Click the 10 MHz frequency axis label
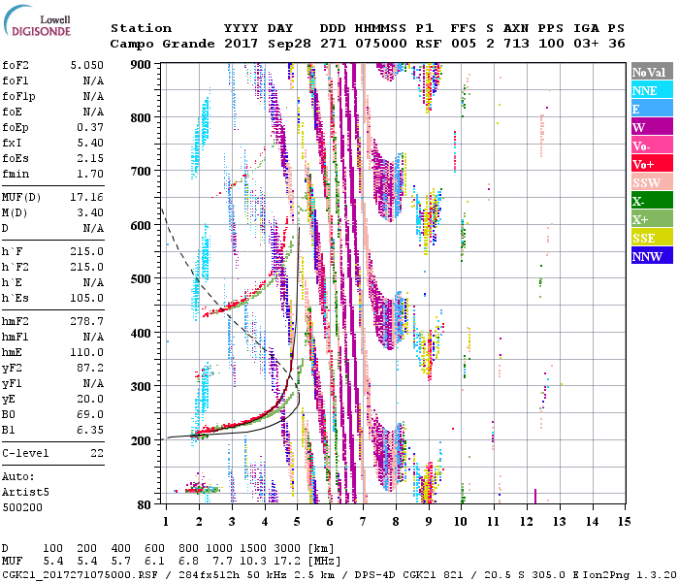The image size is (679, 582). (461, 522)
